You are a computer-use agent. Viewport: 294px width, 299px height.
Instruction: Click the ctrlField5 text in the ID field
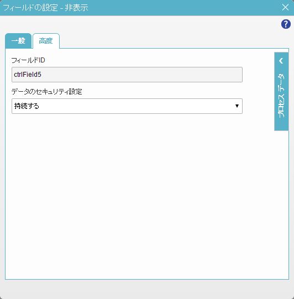[28, 75]
